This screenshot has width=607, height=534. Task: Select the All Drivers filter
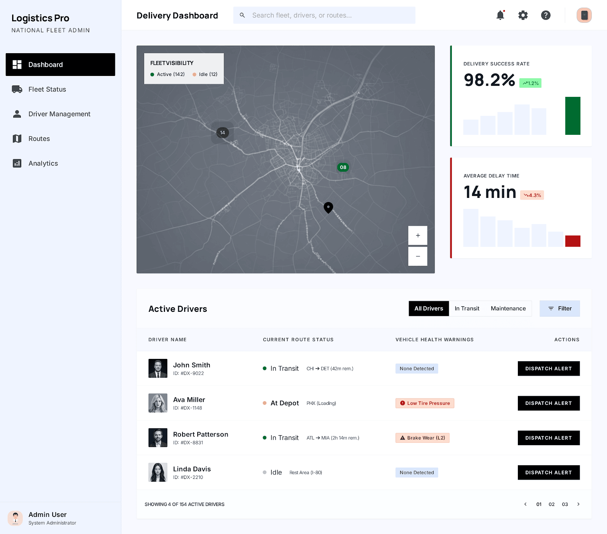pos(428,308)
